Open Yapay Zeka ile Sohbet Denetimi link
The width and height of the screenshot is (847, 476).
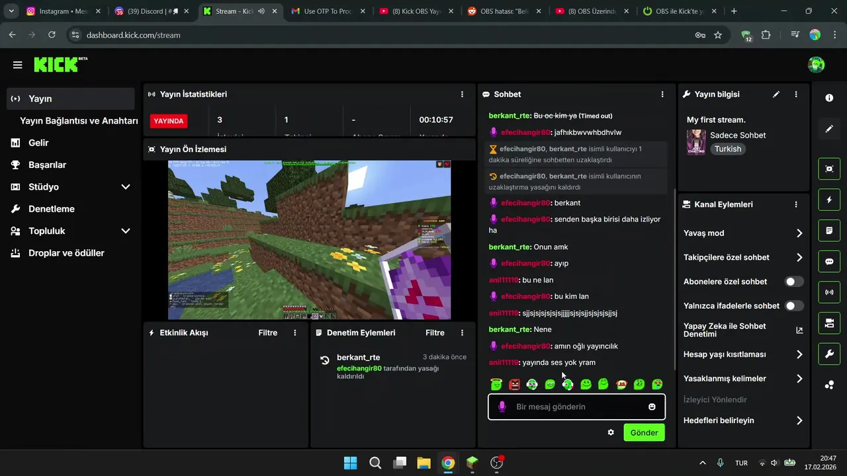743,330
